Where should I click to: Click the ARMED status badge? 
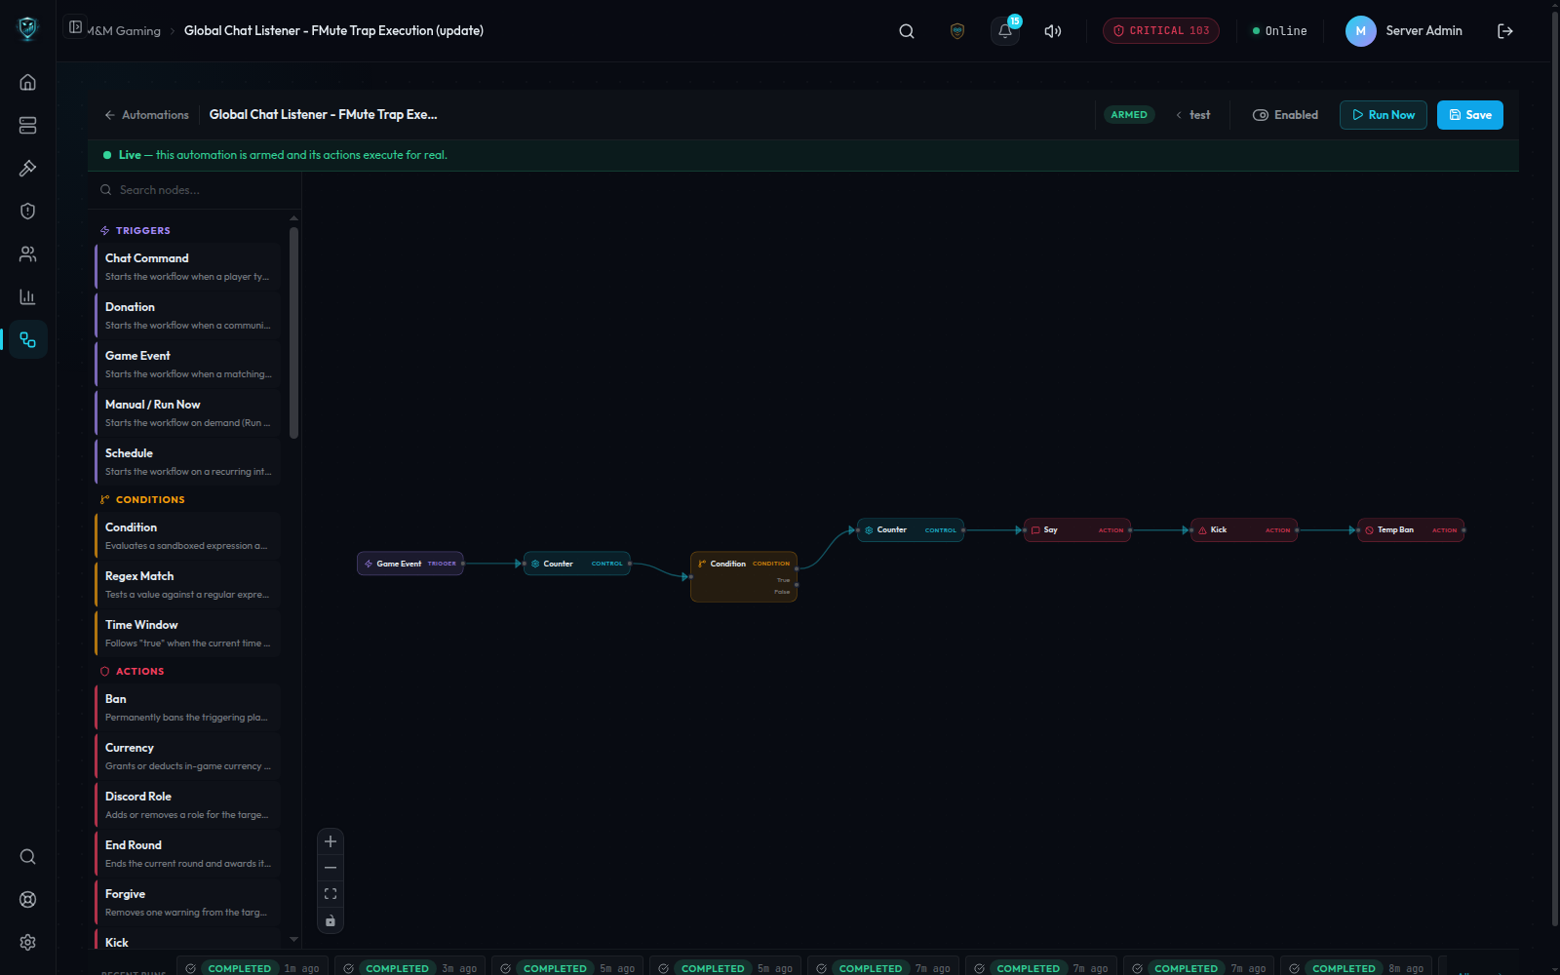tap(1129, 115)
